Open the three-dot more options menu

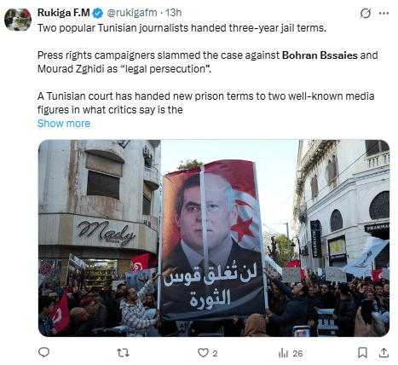384,13
